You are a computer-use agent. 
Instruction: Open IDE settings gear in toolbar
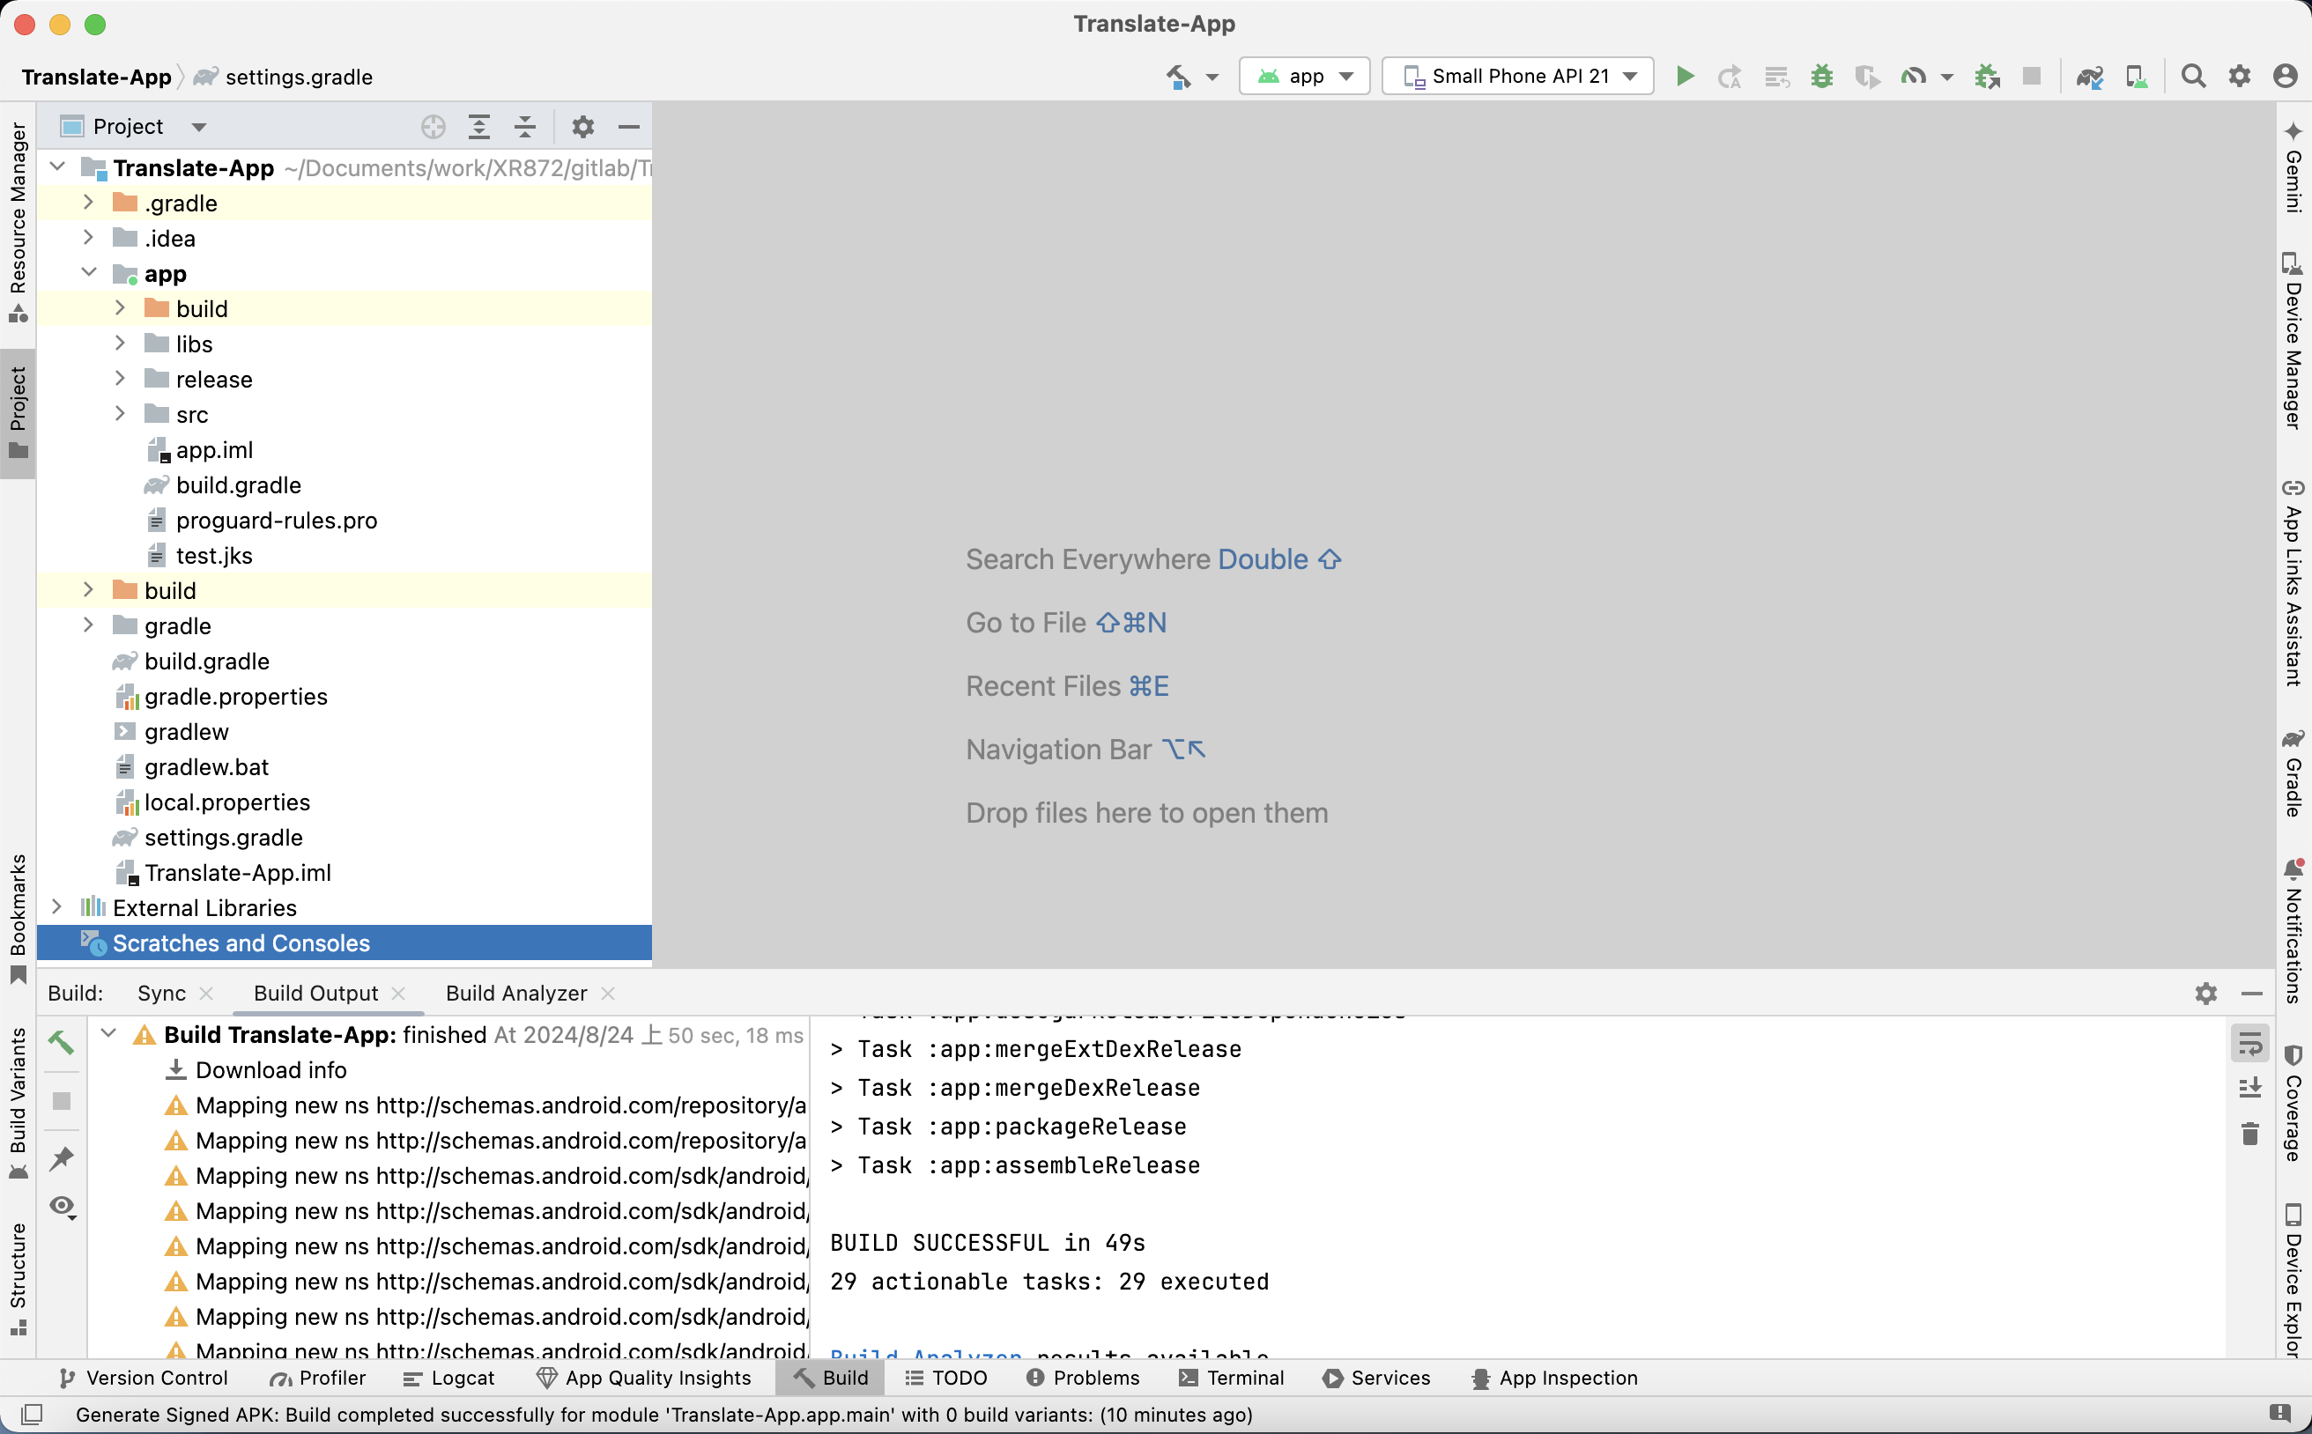point(2240,76)
